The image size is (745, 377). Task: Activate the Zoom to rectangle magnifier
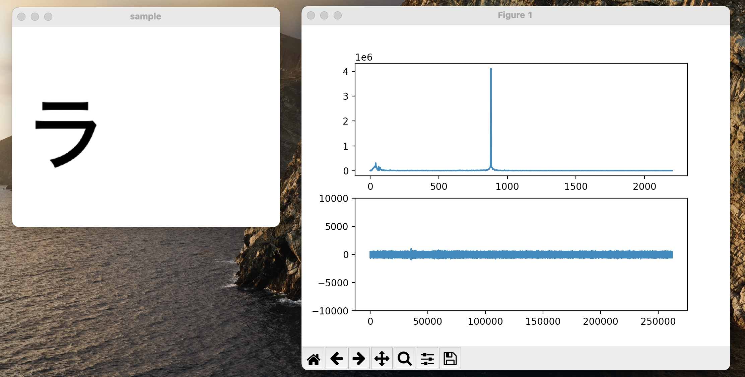coord(405,359)
